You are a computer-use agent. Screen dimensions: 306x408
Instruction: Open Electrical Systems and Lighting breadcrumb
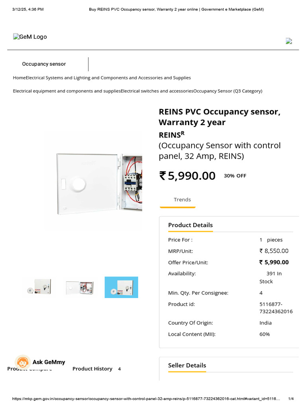[x=108, y=78]
